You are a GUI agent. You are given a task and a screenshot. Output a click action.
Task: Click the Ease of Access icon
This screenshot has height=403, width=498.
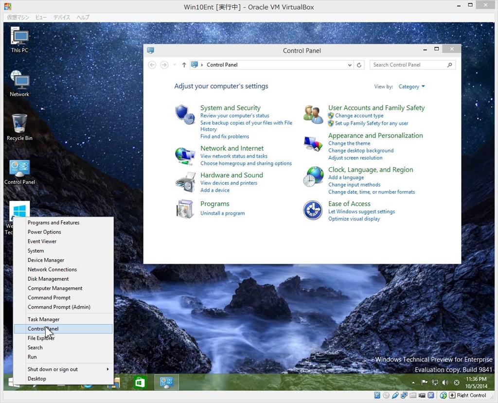click(313, 210)
